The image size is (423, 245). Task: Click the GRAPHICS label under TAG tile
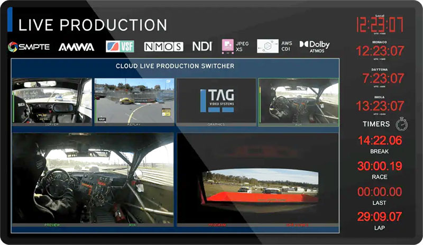point(216,124)
